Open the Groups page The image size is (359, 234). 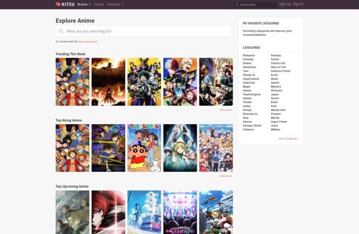[99, 4]
